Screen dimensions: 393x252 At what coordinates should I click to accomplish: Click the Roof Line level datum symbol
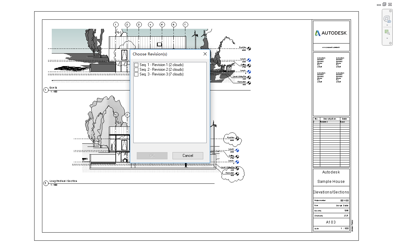tap(249, 49)
